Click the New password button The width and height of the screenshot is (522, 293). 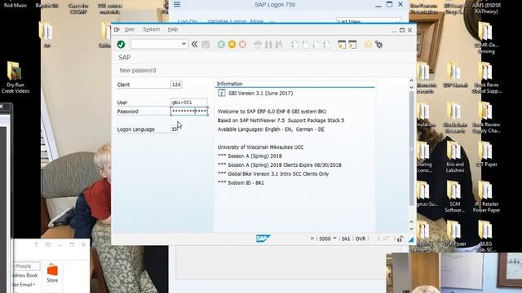(138, 71)
